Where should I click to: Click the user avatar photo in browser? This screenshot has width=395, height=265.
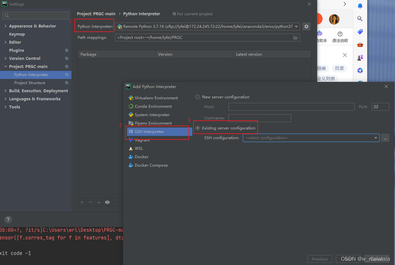334,19
